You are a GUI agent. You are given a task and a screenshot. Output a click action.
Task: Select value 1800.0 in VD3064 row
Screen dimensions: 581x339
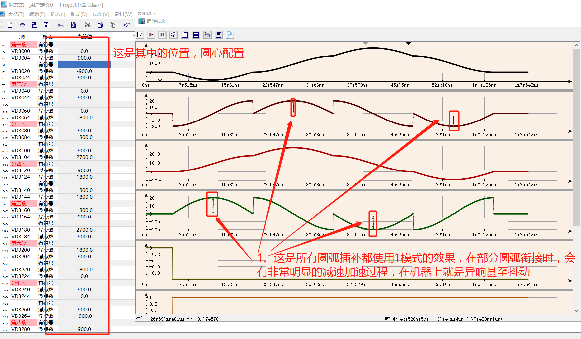84,117
